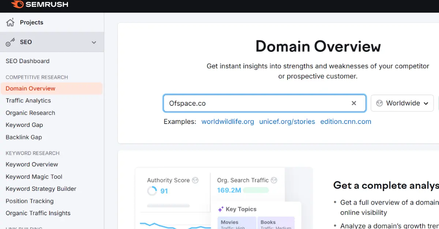
Task: Click the Authority Score donut chart icon
Action: [152, 191]
